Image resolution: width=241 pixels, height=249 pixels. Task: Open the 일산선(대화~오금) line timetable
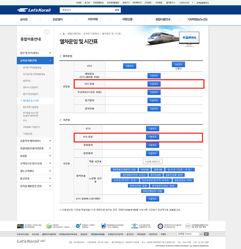coord(180,169)
